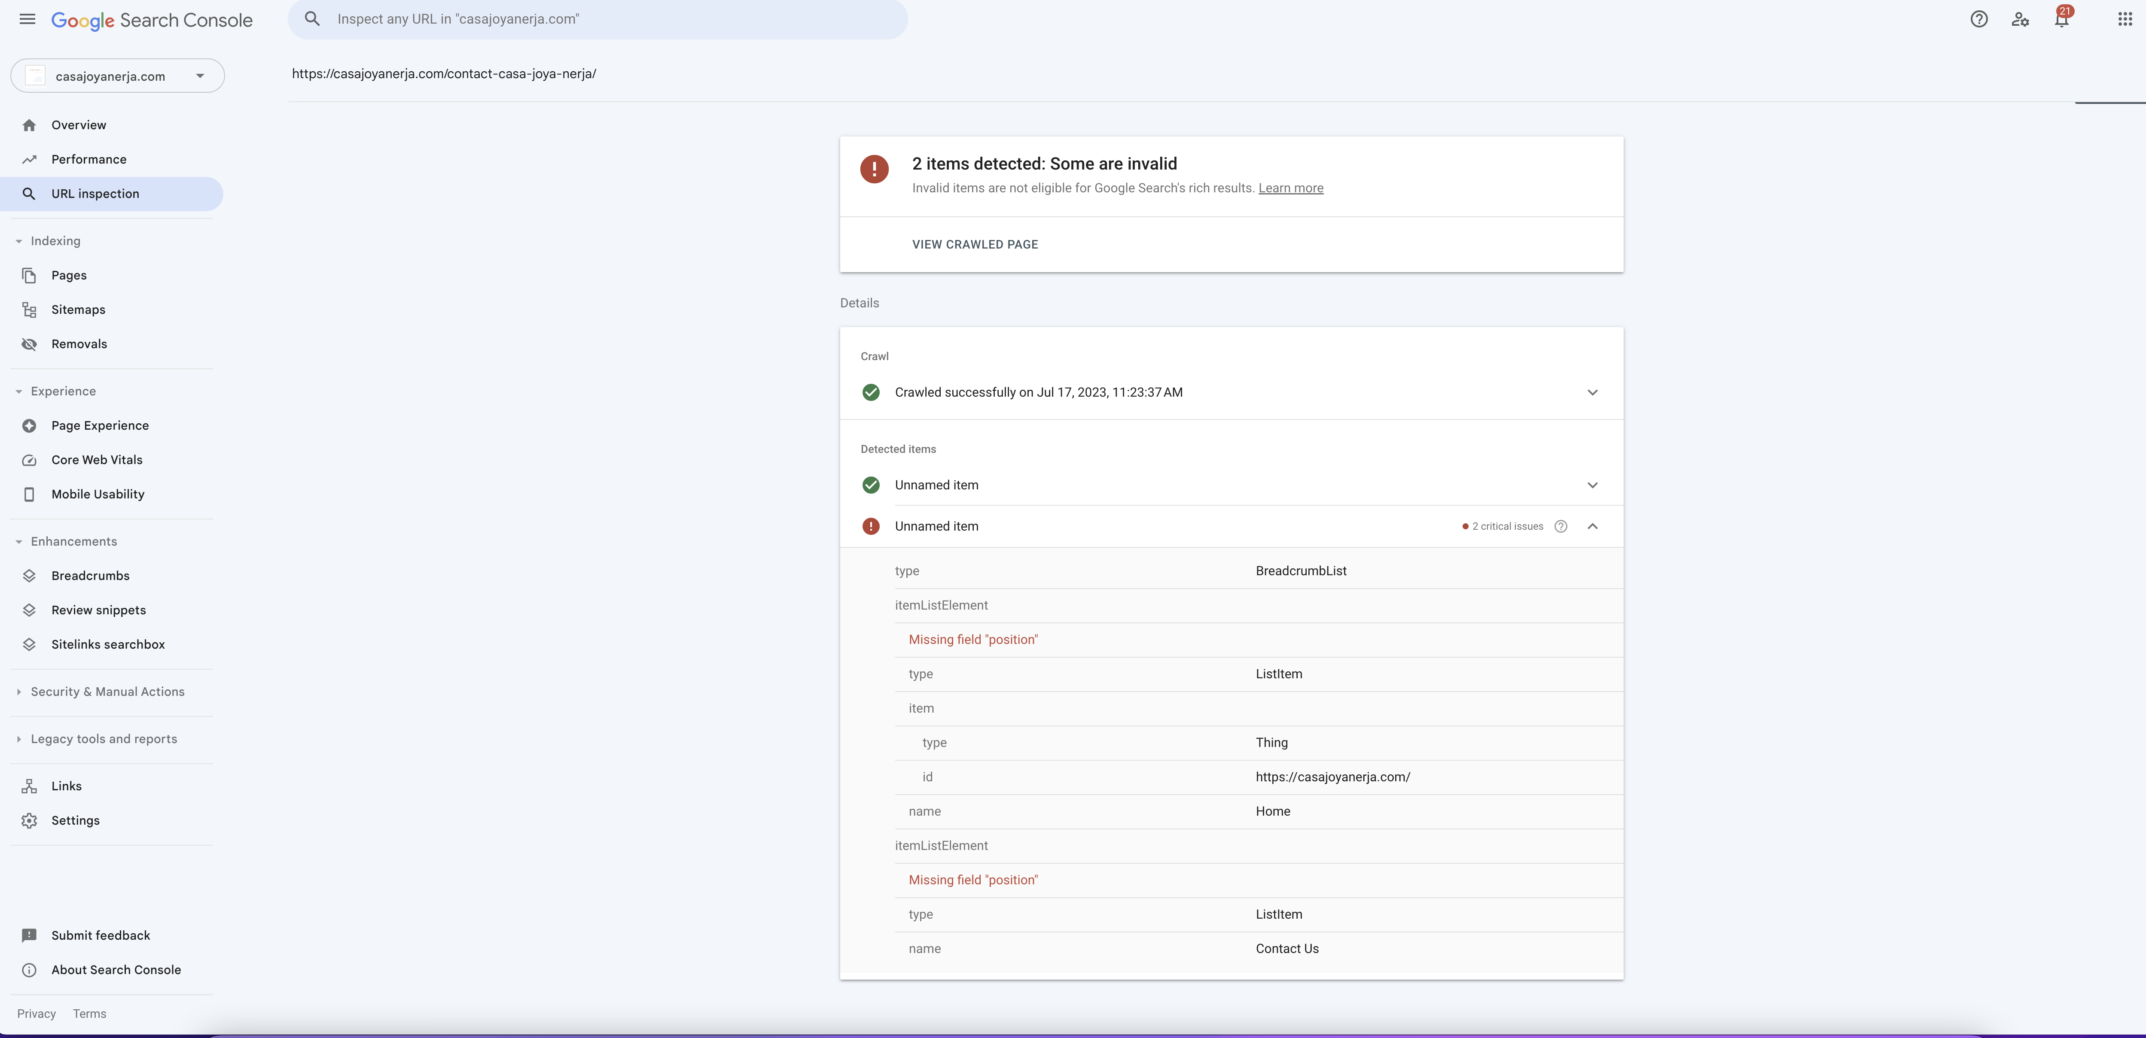Click the Sitemaps tree icon
This screenshot has height=1038, width=2146.
coord(29,310)
